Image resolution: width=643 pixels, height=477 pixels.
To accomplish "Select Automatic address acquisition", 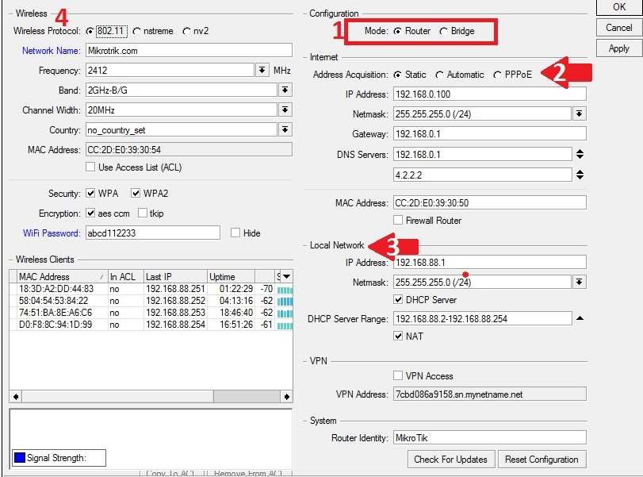I will click(439, 75).
